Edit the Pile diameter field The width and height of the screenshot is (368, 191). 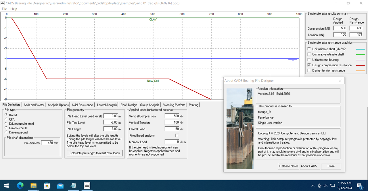[x=47, y=143]
